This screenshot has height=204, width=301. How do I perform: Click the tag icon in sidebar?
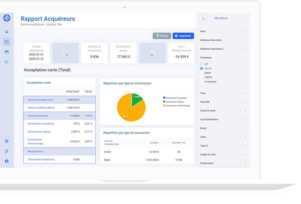coord(7,62)
